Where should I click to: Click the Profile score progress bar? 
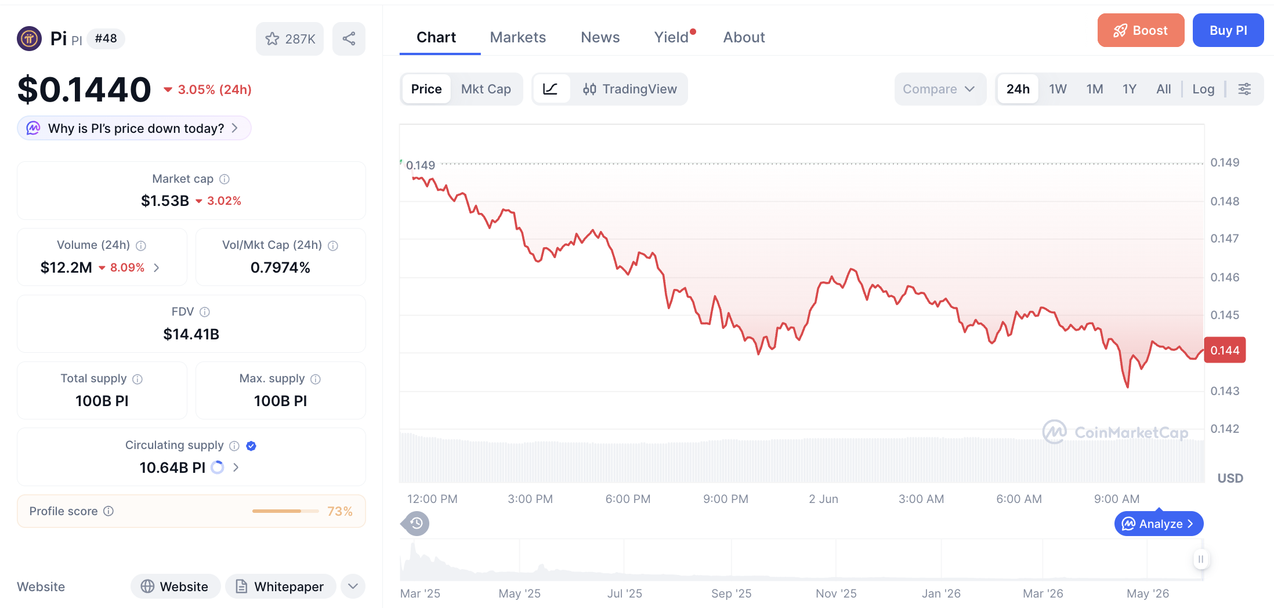285,511
